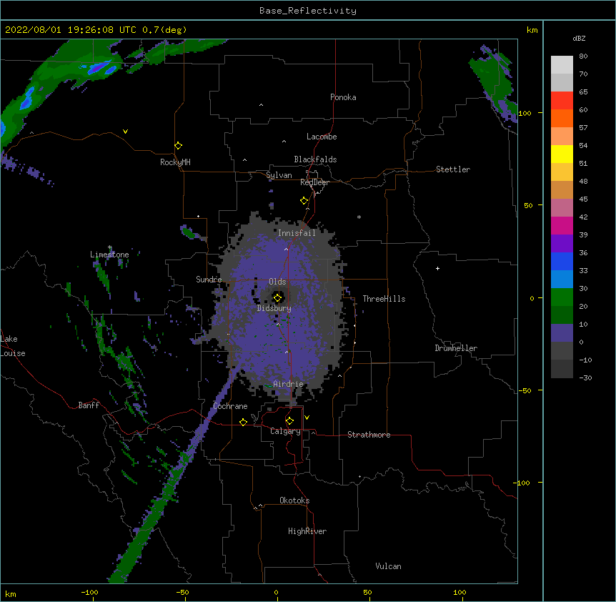The width and height of the screenshot is (616, 602).
Task: Click the RockyMH map label
Action: click(175, 162)
